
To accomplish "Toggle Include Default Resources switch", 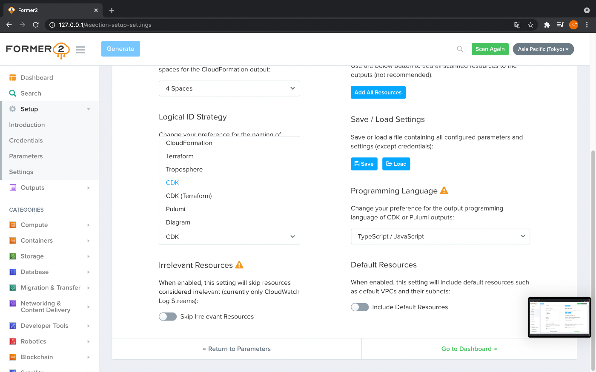I will click(360, 307).
